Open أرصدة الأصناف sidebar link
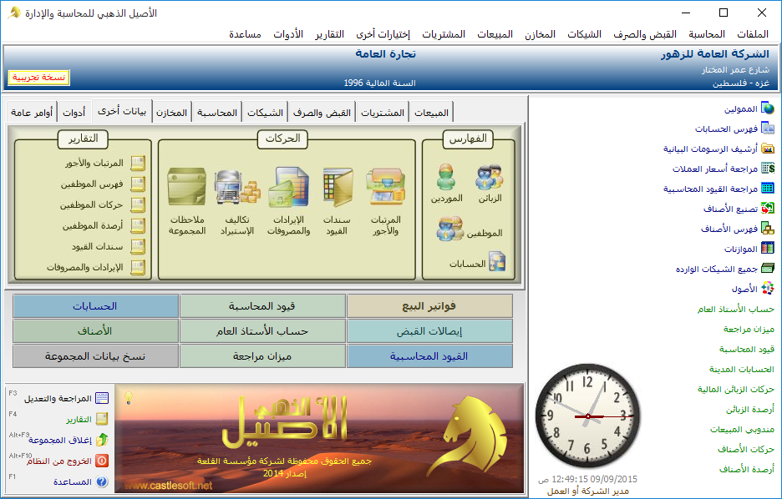This screenshot has width=782, height=499. point(747,469)
